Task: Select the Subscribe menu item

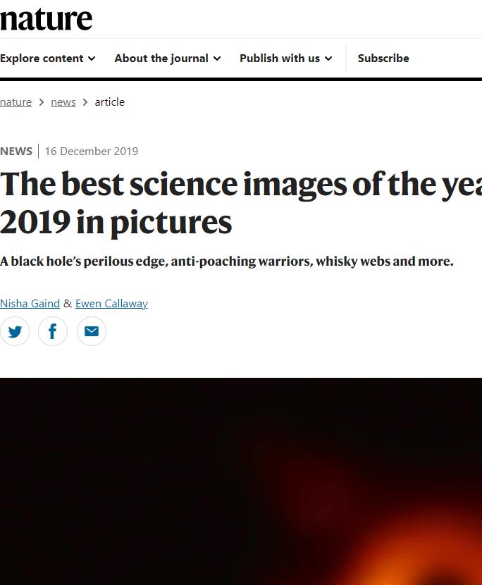Action: click(383, 58)
